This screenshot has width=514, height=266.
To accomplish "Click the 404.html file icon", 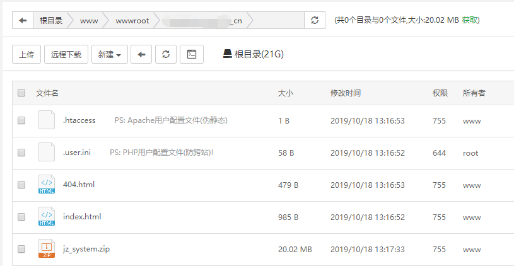I will point(47,185).
